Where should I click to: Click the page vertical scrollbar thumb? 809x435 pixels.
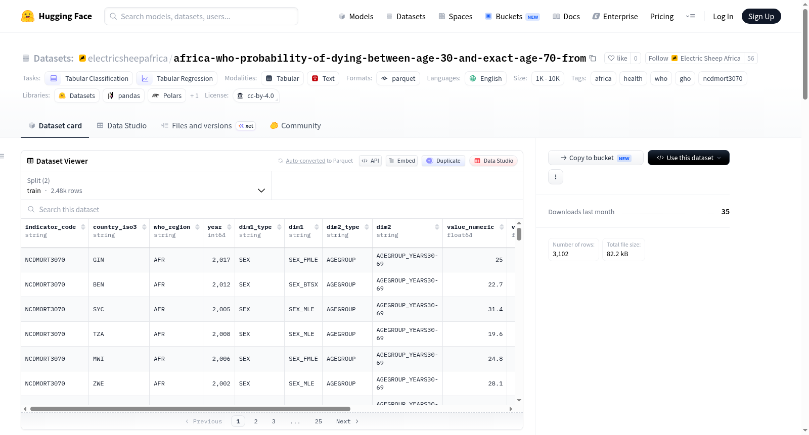click(805, 55)
